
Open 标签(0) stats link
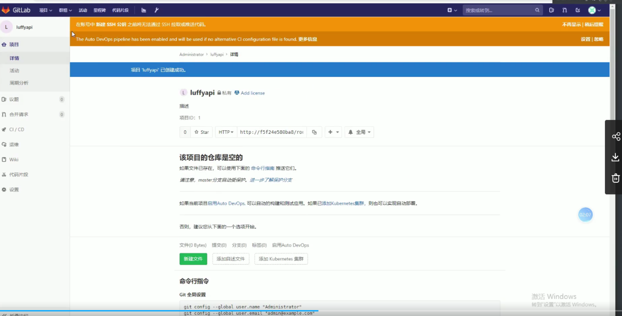tap(259, 245)
